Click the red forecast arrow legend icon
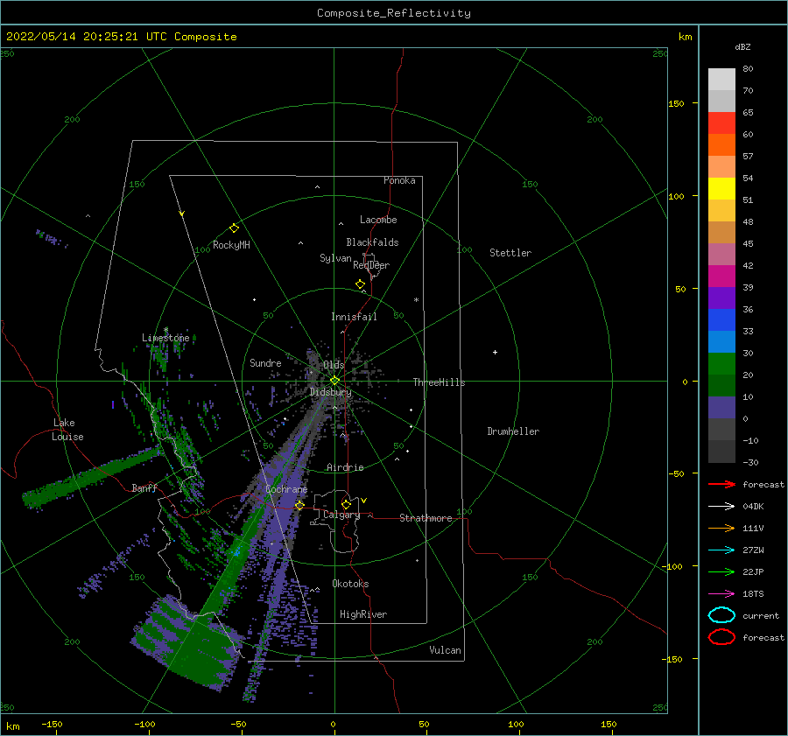Image resolution: width=788 pixels, height=736 pixels. click(721, 484)
